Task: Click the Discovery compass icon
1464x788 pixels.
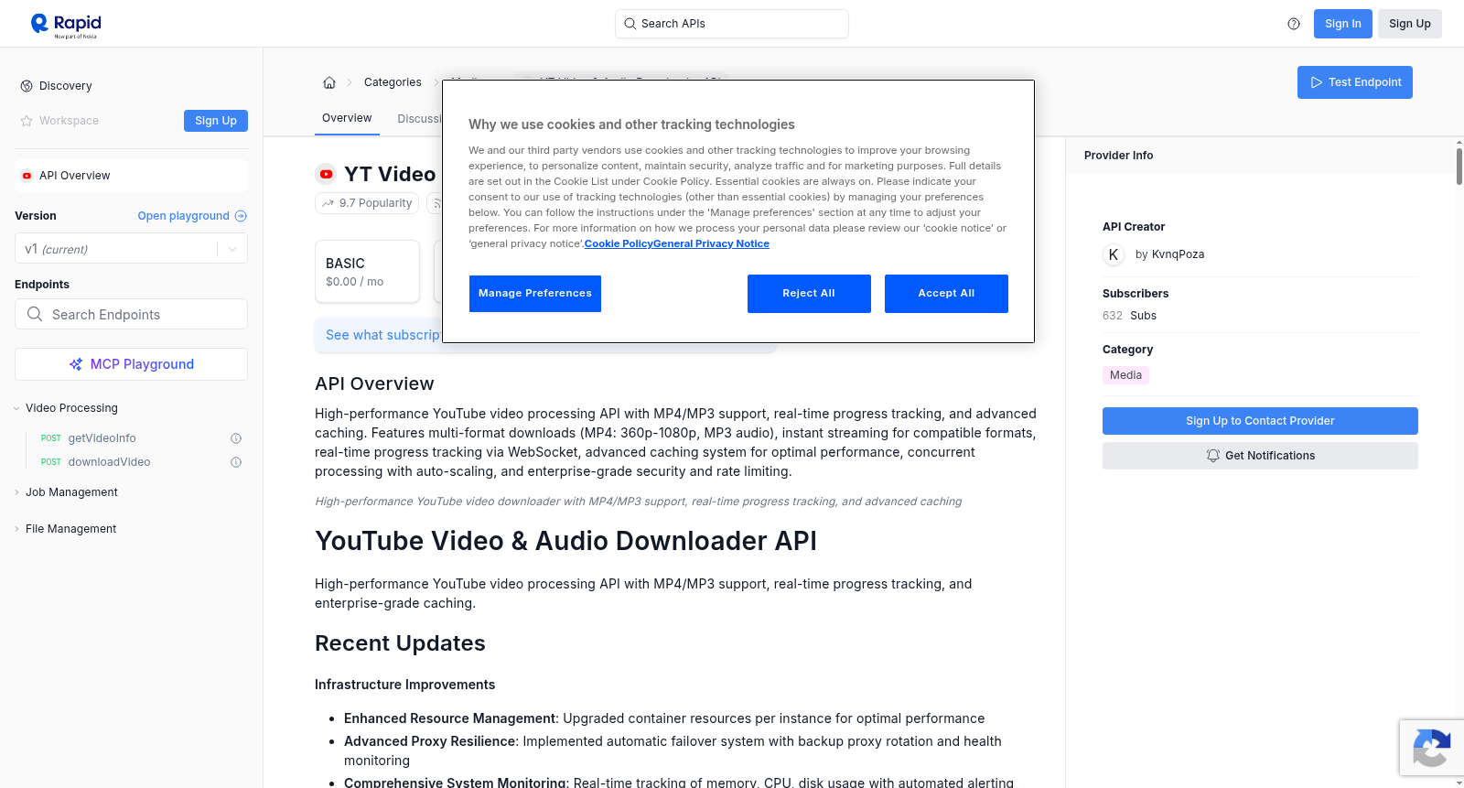Action: 27,86
